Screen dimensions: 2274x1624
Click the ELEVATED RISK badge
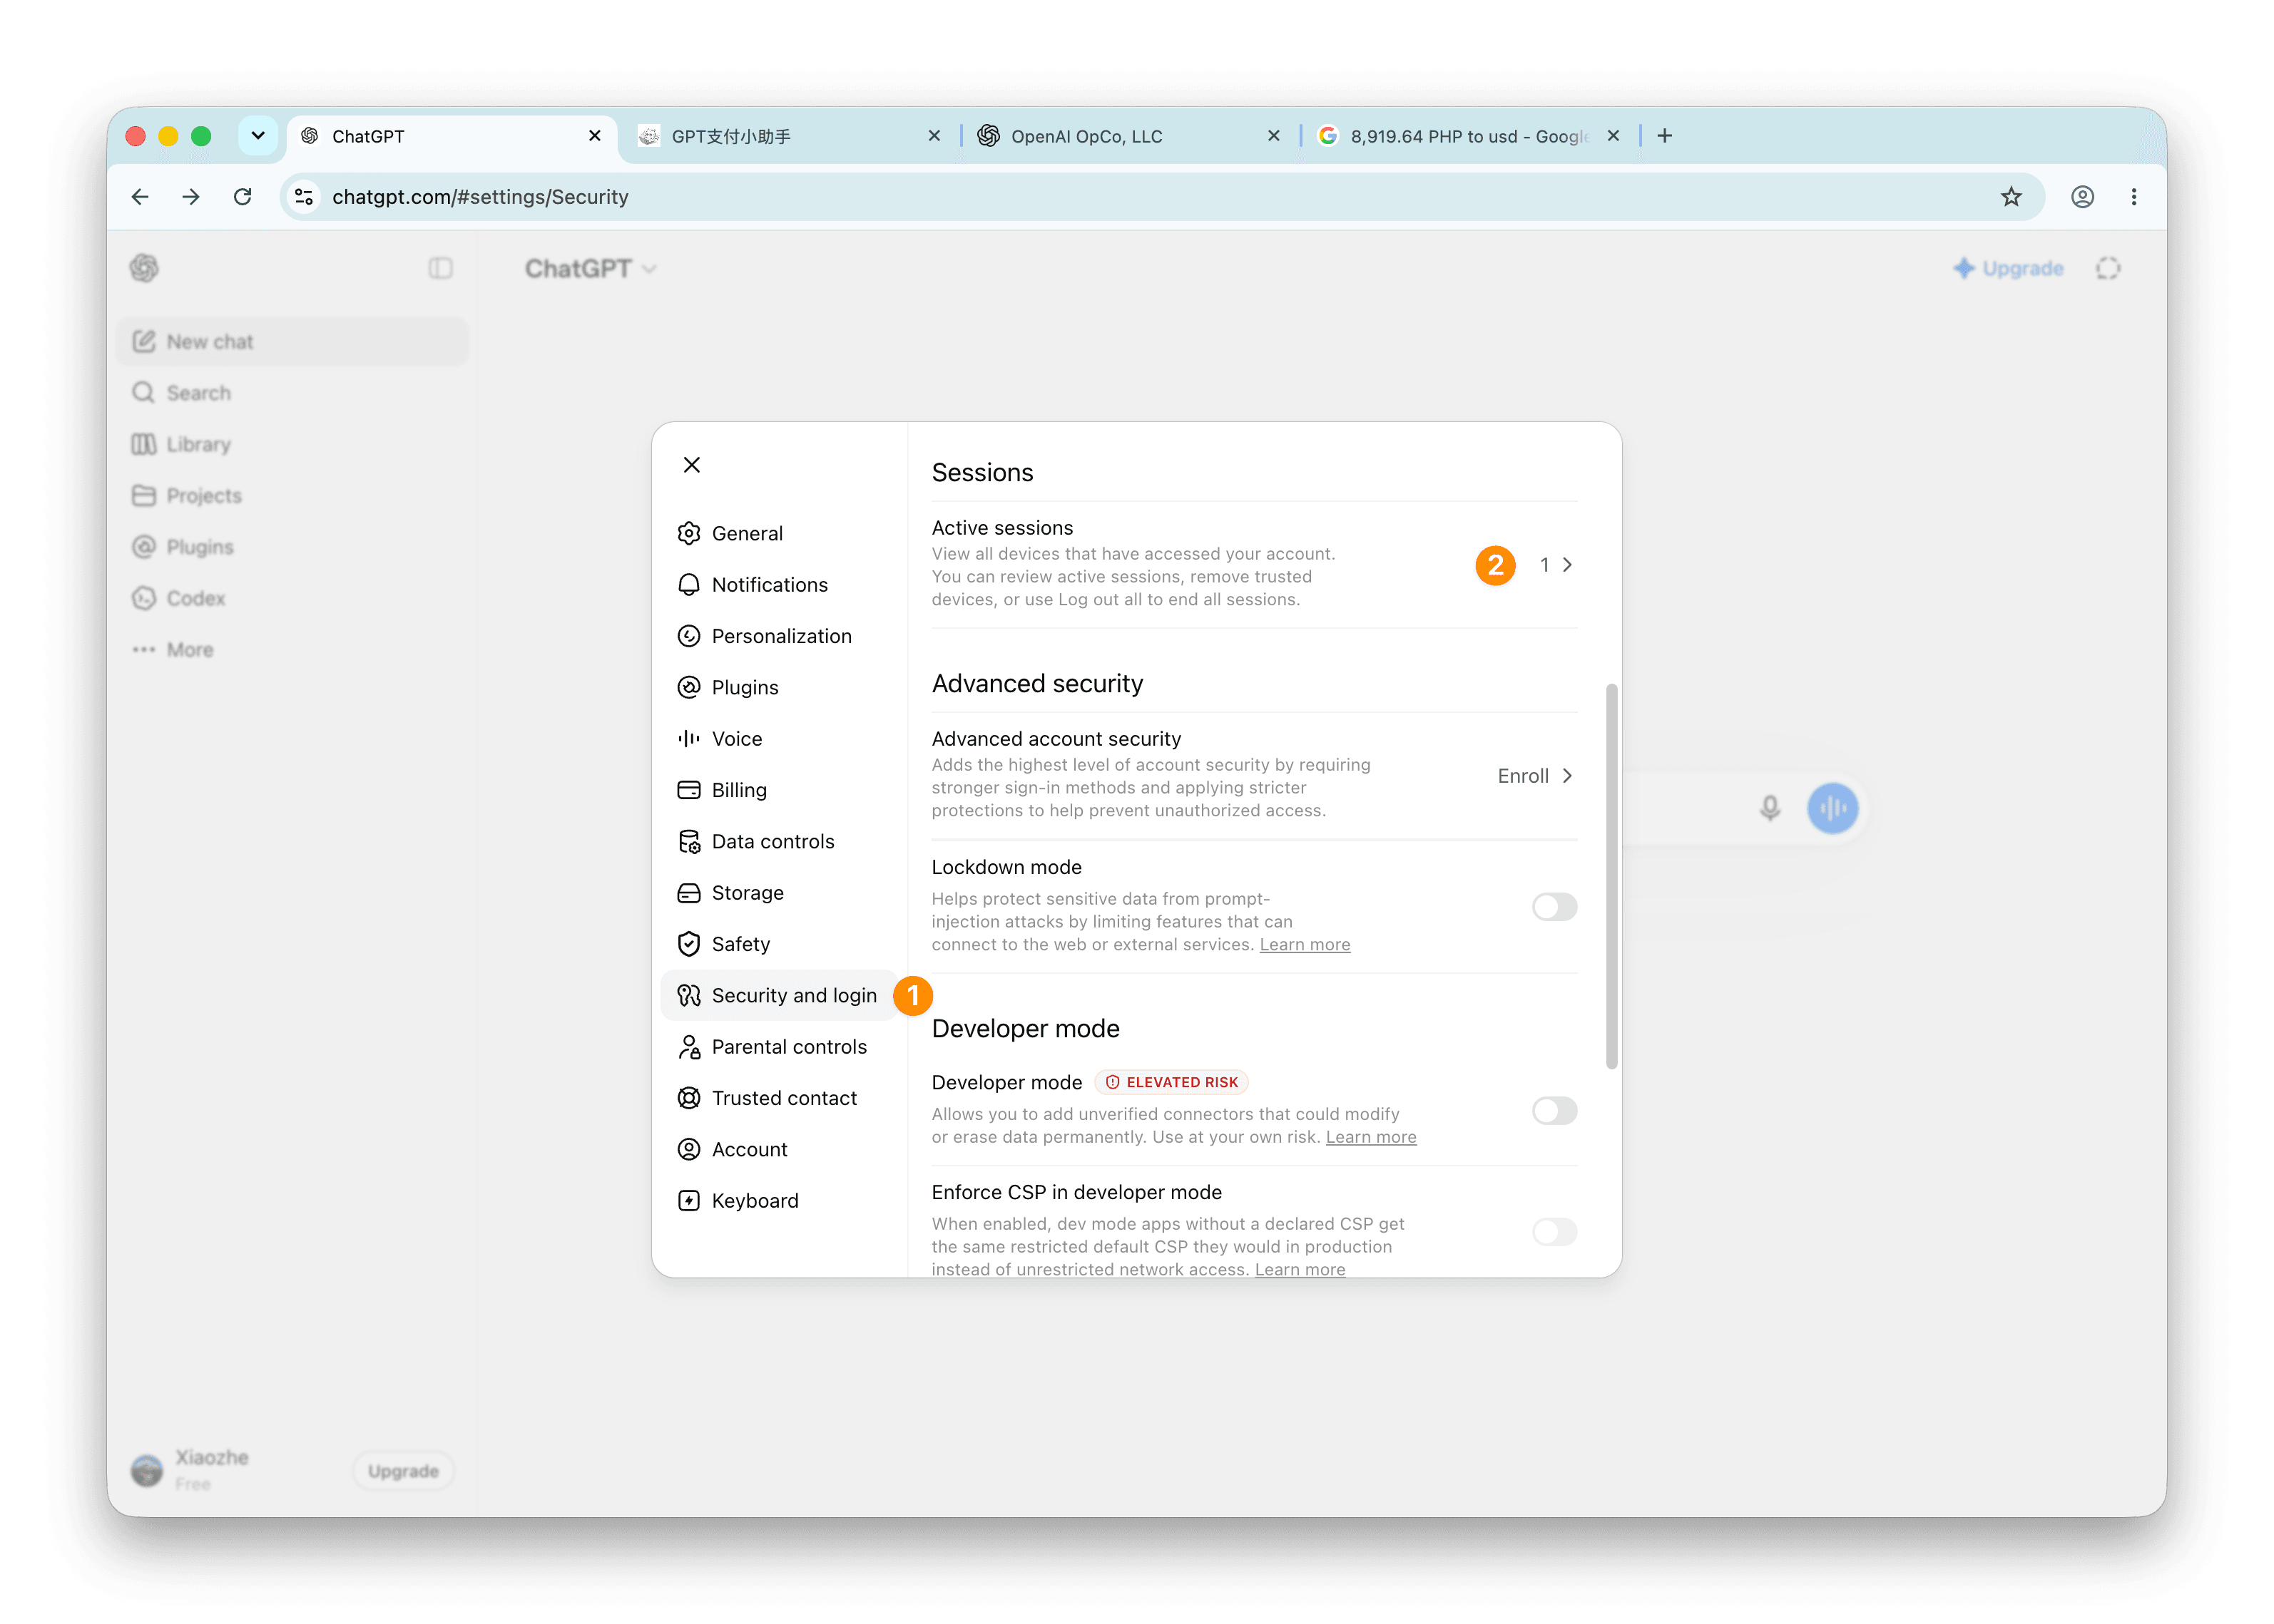(x=1171, y=1082)
